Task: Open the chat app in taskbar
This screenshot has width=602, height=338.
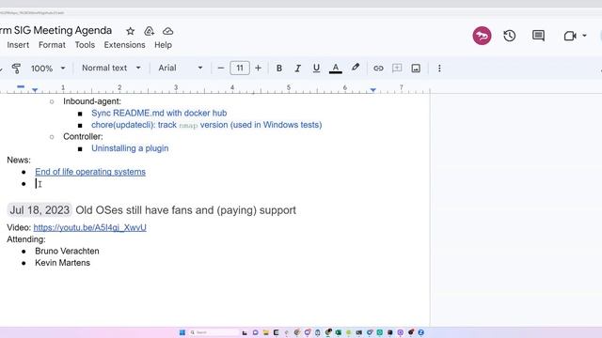Action: pos(255,332)
